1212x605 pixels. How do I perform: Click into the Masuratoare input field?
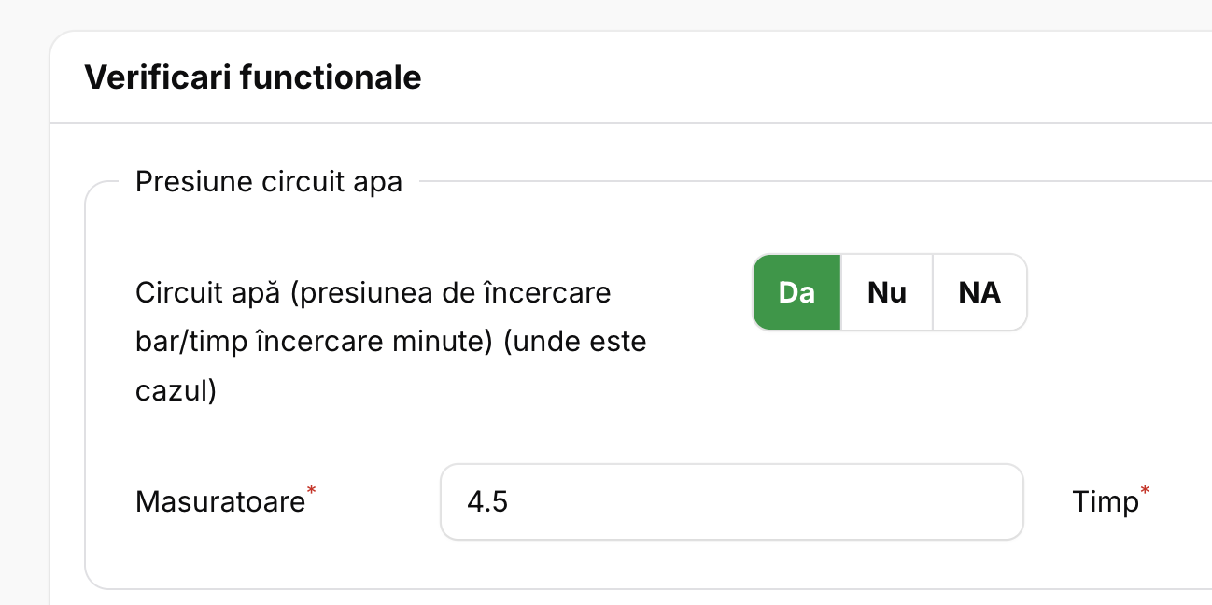point(731,502)
